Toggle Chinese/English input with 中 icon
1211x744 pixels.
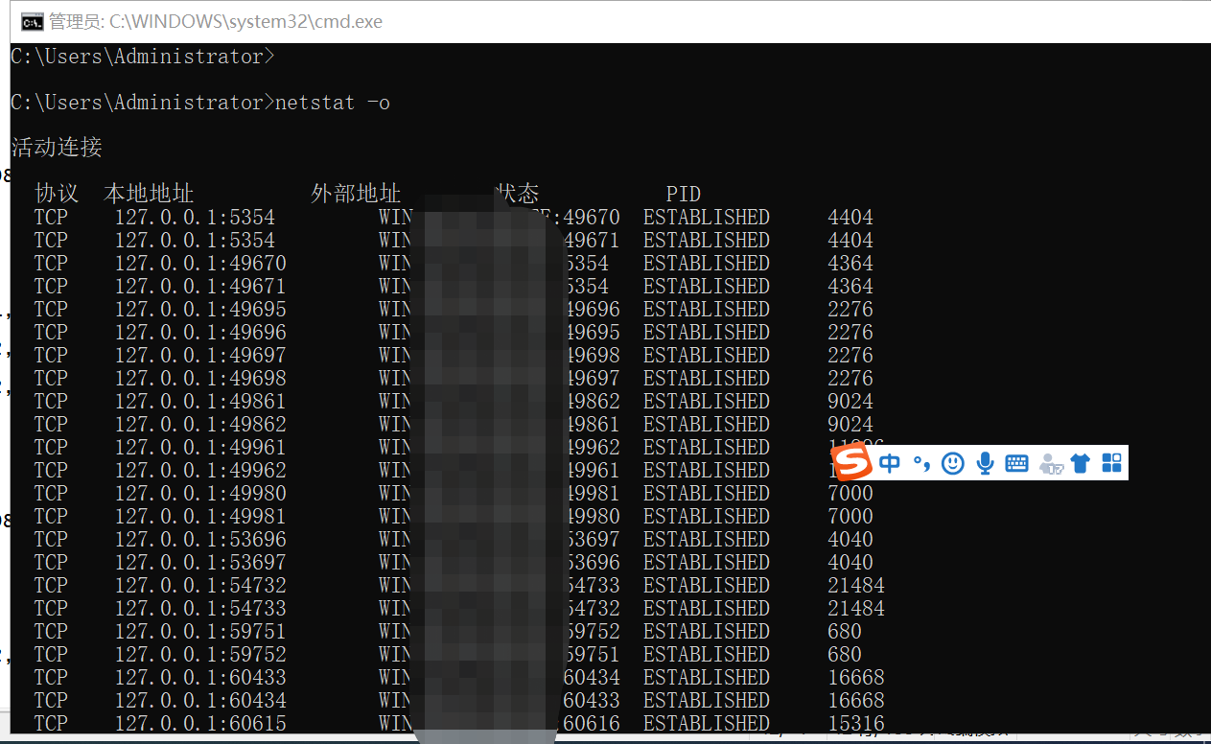(x=889, y=463)
